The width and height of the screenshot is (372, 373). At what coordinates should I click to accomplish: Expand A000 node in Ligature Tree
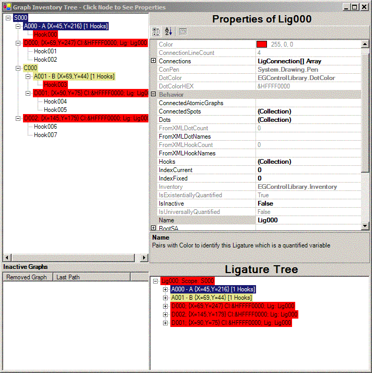tap(166, 289)
